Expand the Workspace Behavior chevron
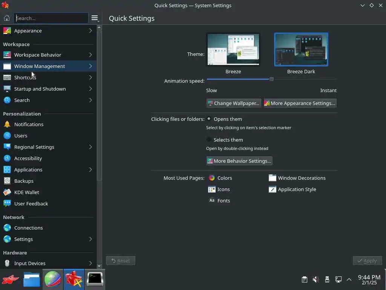The image size is (386, 290). tap(90, 55)
